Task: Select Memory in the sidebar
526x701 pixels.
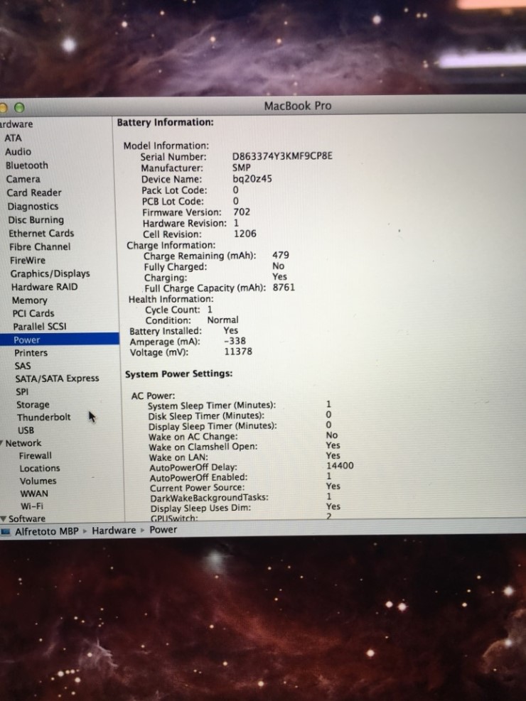Action: [x=30, y=300]
